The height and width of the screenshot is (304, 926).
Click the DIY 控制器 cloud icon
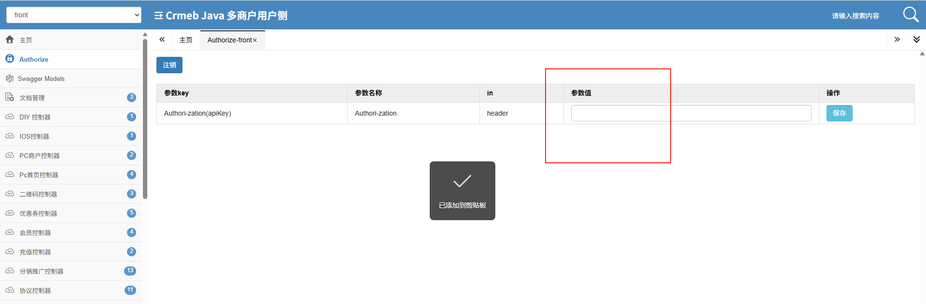tap(10, 117)
